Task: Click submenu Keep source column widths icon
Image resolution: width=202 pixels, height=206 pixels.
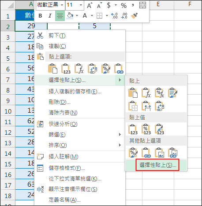Action: pyautogui.click(x=146, y=106)
